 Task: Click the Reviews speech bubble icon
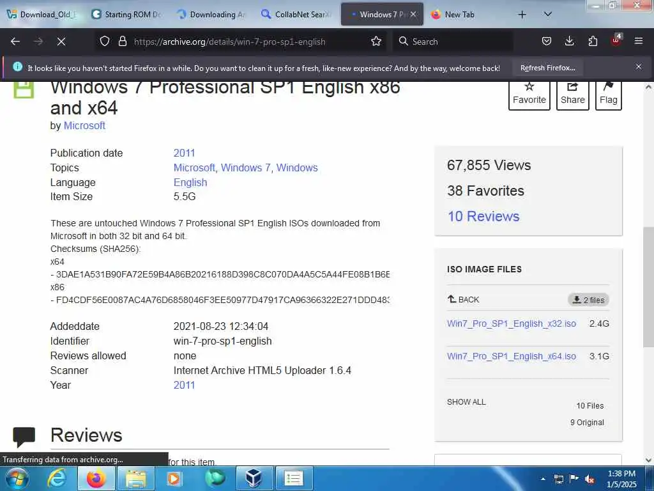pos(24,437)
